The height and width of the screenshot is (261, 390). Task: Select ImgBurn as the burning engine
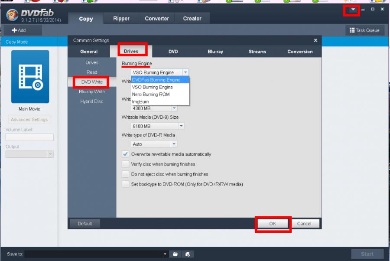[x=160, y=101]
